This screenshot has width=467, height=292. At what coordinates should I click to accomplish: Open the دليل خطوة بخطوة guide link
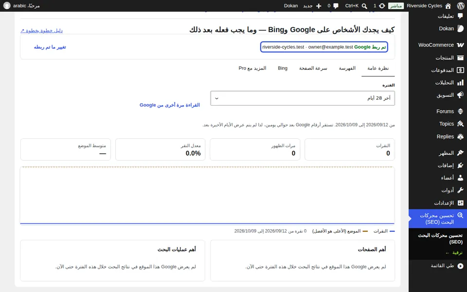(42, 30)
